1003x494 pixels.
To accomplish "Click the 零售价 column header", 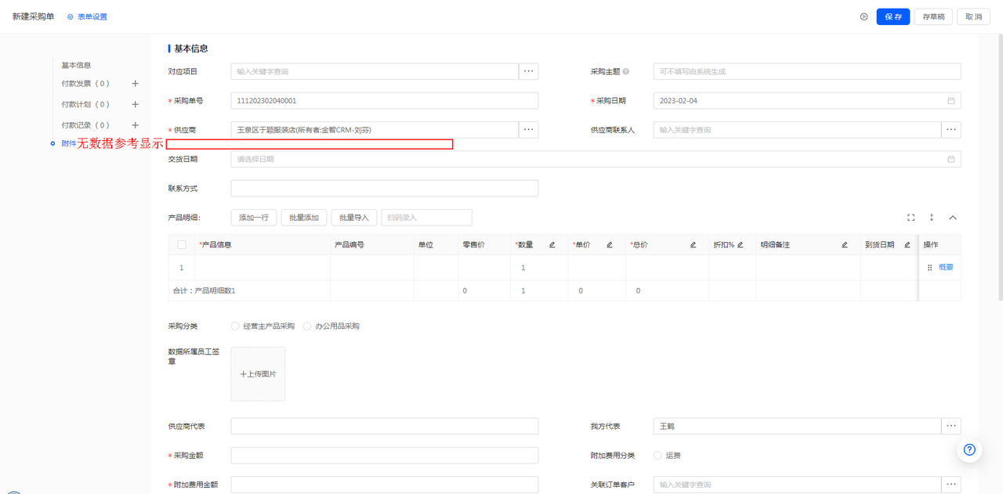I will (484, 245).
